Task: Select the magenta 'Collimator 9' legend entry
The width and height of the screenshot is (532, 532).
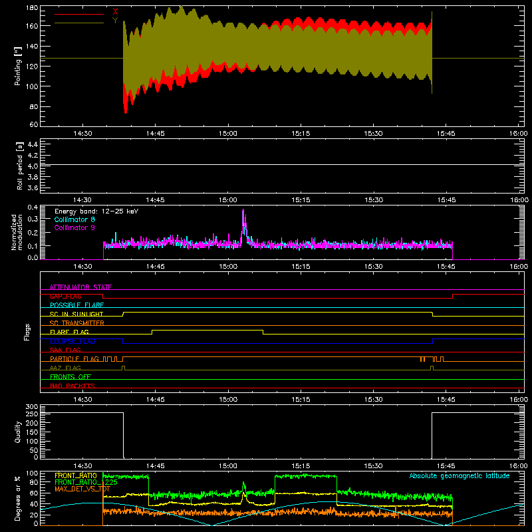Action: (x=74, y=227)
